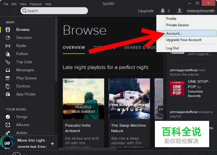Click the Upgrade link in top bar
This screenshot has height=155, width=217.
click(146, 11)
